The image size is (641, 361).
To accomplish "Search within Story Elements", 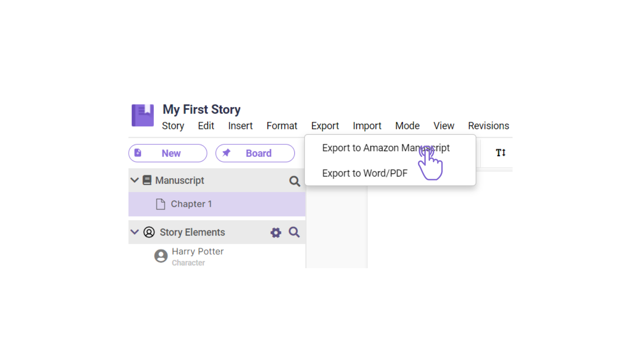I will click(294, 232).
